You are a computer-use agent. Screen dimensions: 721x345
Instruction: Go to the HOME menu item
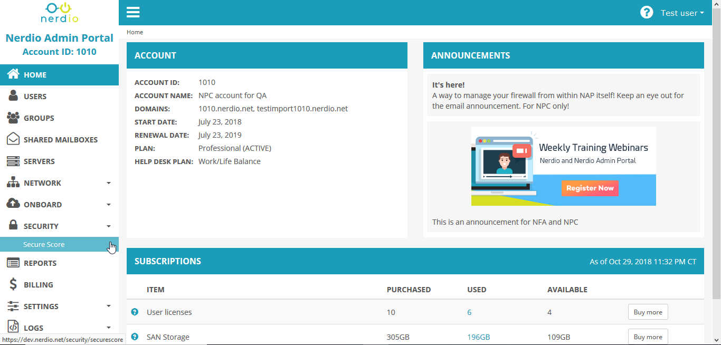click(59, 75)
